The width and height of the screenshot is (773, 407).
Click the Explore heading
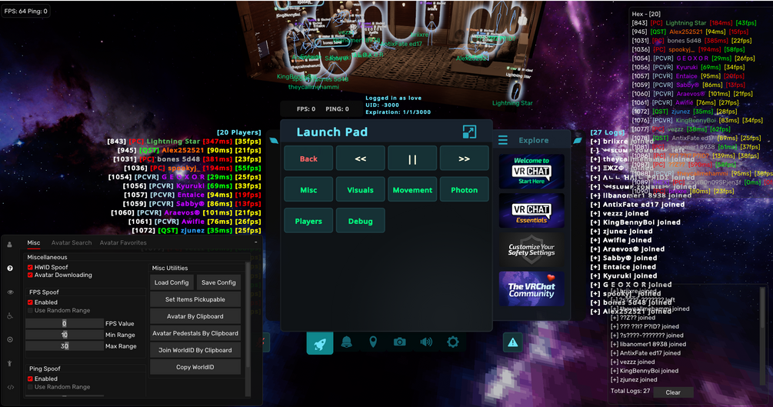click(x=534, y=141)
